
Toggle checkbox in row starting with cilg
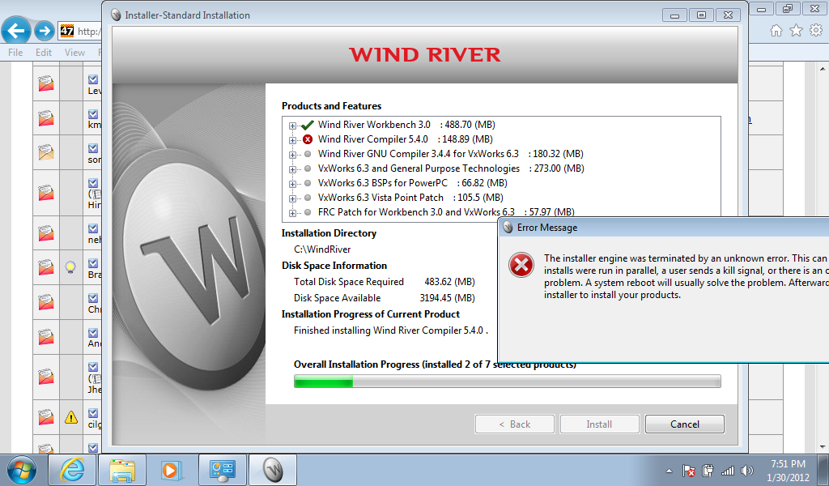(93, 413)
